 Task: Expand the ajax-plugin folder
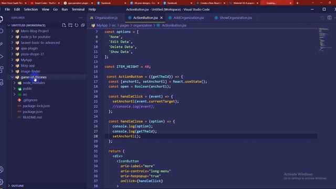pyautogui.click(x=12, y=48)
